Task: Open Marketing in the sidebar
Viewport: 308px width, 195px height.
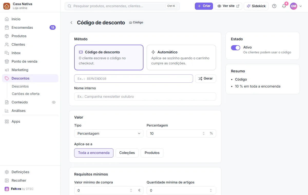Action: tap(30, 70)
